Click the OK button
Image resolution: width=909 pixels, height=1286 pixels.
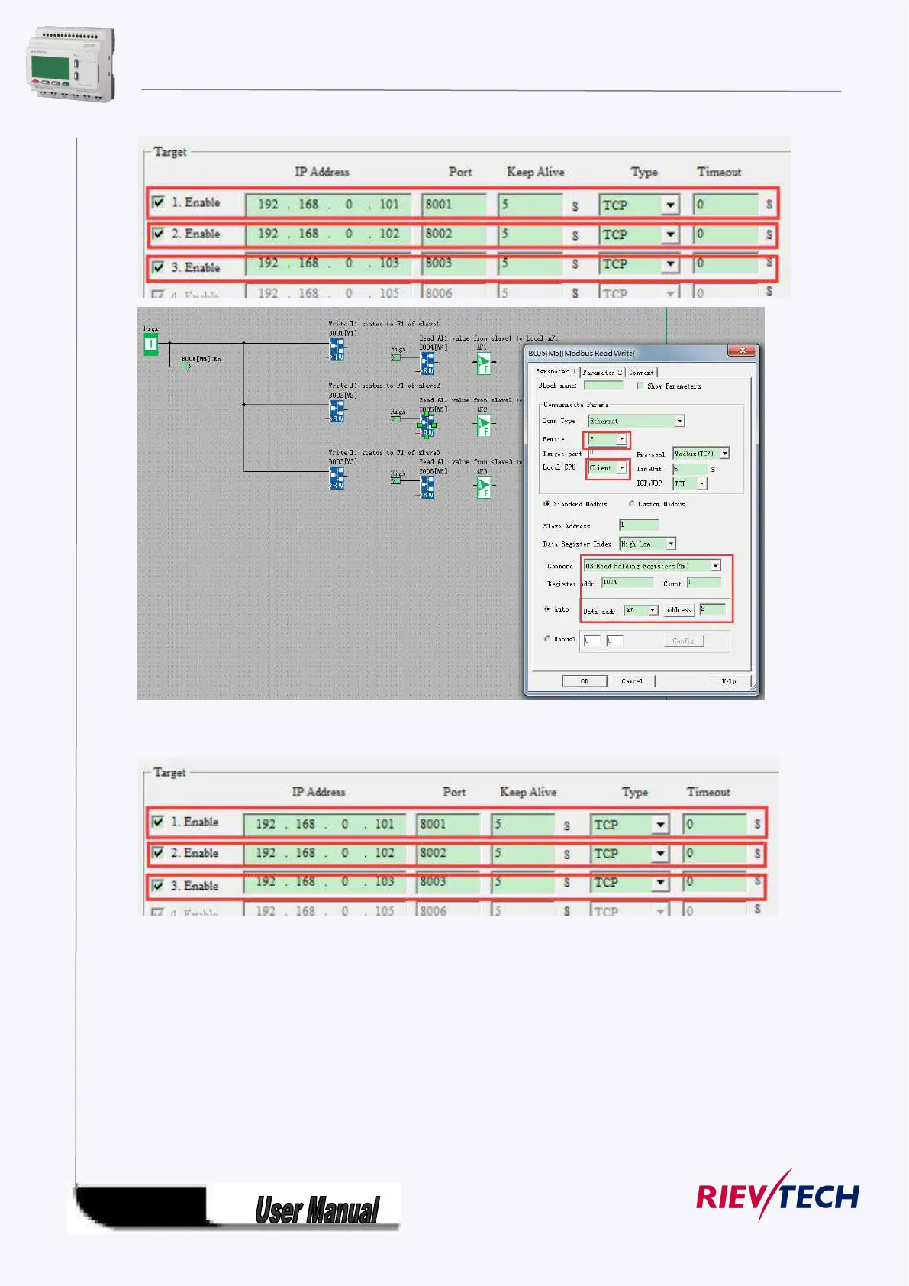point(585,681)
